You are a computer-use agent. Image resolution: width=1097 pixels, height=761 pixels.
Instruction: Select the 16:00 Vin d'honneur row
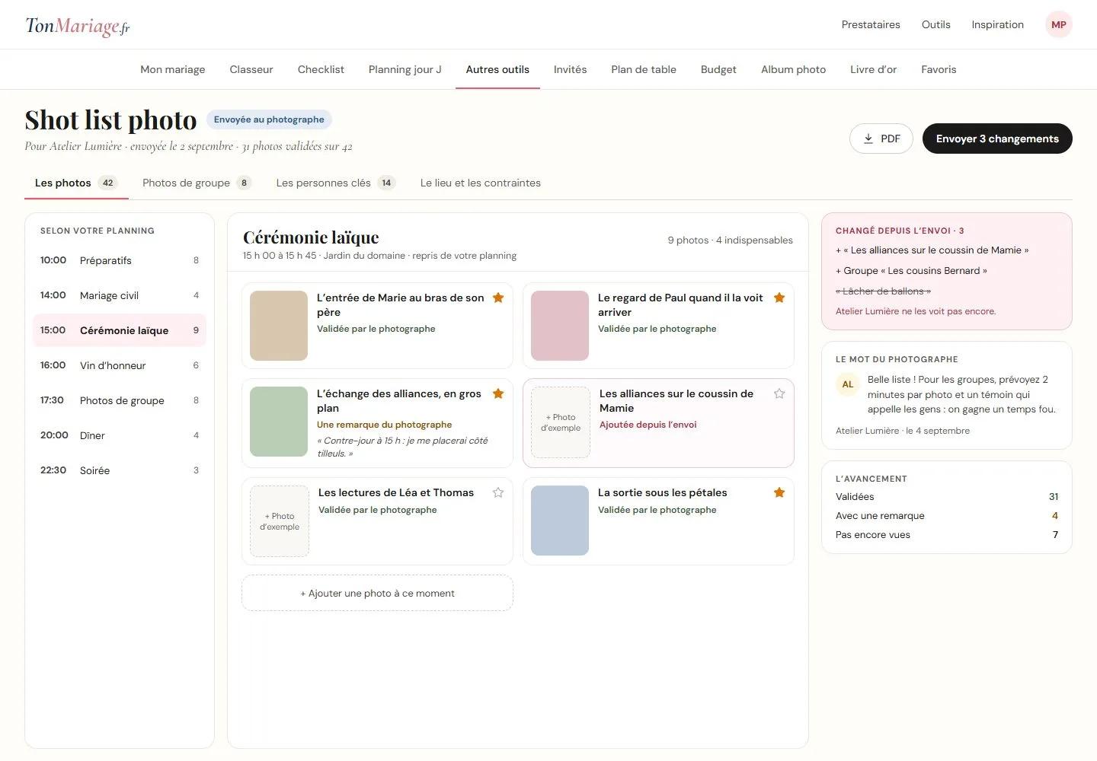pos(120,365)
